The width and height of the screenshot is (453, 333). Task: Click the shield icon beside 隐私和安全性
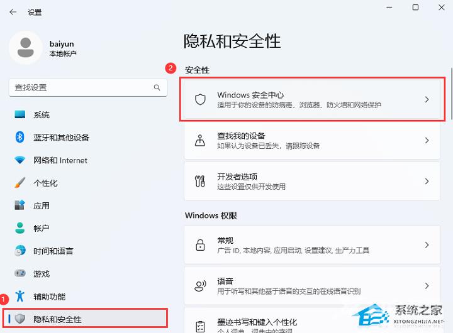20,319
